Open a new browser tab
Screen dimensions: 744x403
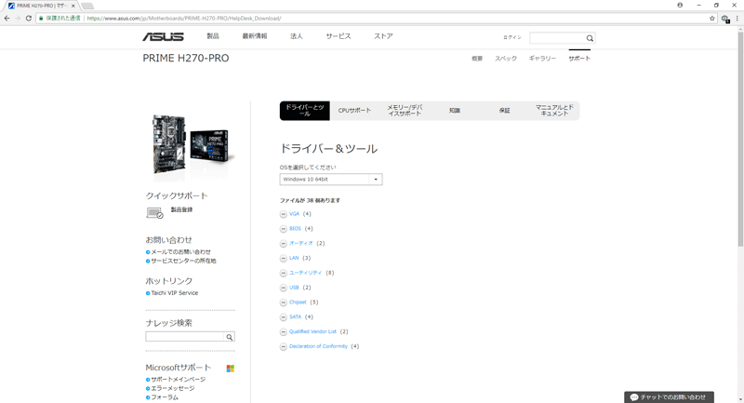pyautogui.click(x=87, y=6)
